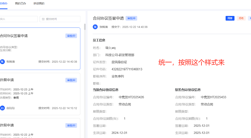This screenshot has height=138, width=251.
Task: Click the 白 avatar for 白玲玲
Action: 2,108
